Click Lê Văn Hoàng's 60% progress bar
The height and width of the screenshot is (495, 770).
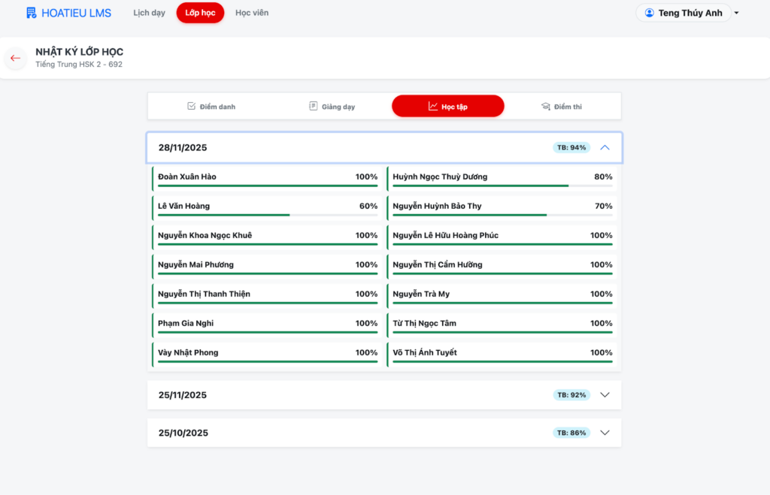[x=267, y=215]
